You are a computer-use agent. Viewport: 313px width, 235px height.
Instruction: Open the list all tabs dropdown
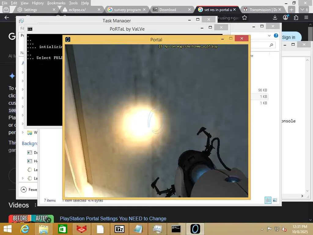tap(304, 9)
